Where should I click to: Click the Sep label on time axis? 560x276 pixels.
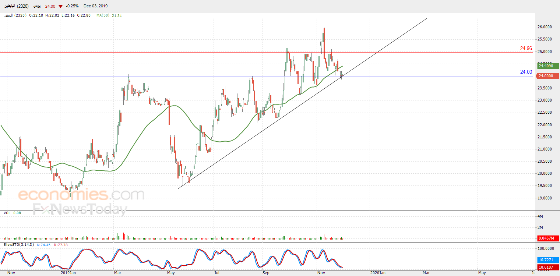(265, 273)
